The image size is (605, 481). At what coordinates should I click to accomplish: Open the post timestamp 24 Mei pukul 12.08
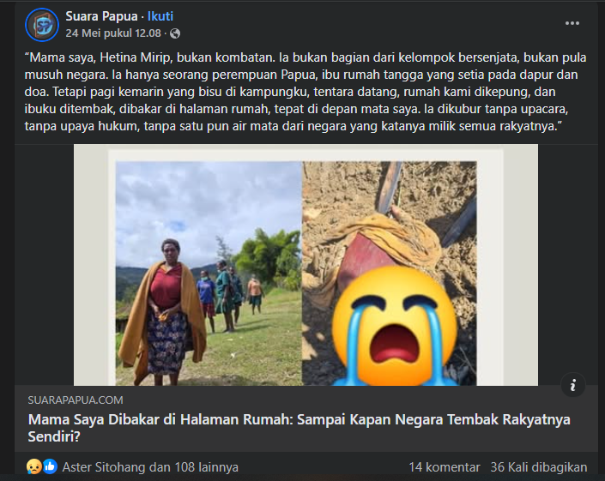(x=113, y=33)
